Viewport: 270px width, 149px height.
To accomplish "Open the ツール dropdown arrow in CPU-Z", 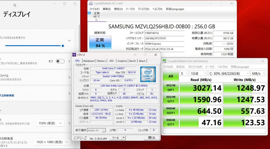I will point(124,138).
